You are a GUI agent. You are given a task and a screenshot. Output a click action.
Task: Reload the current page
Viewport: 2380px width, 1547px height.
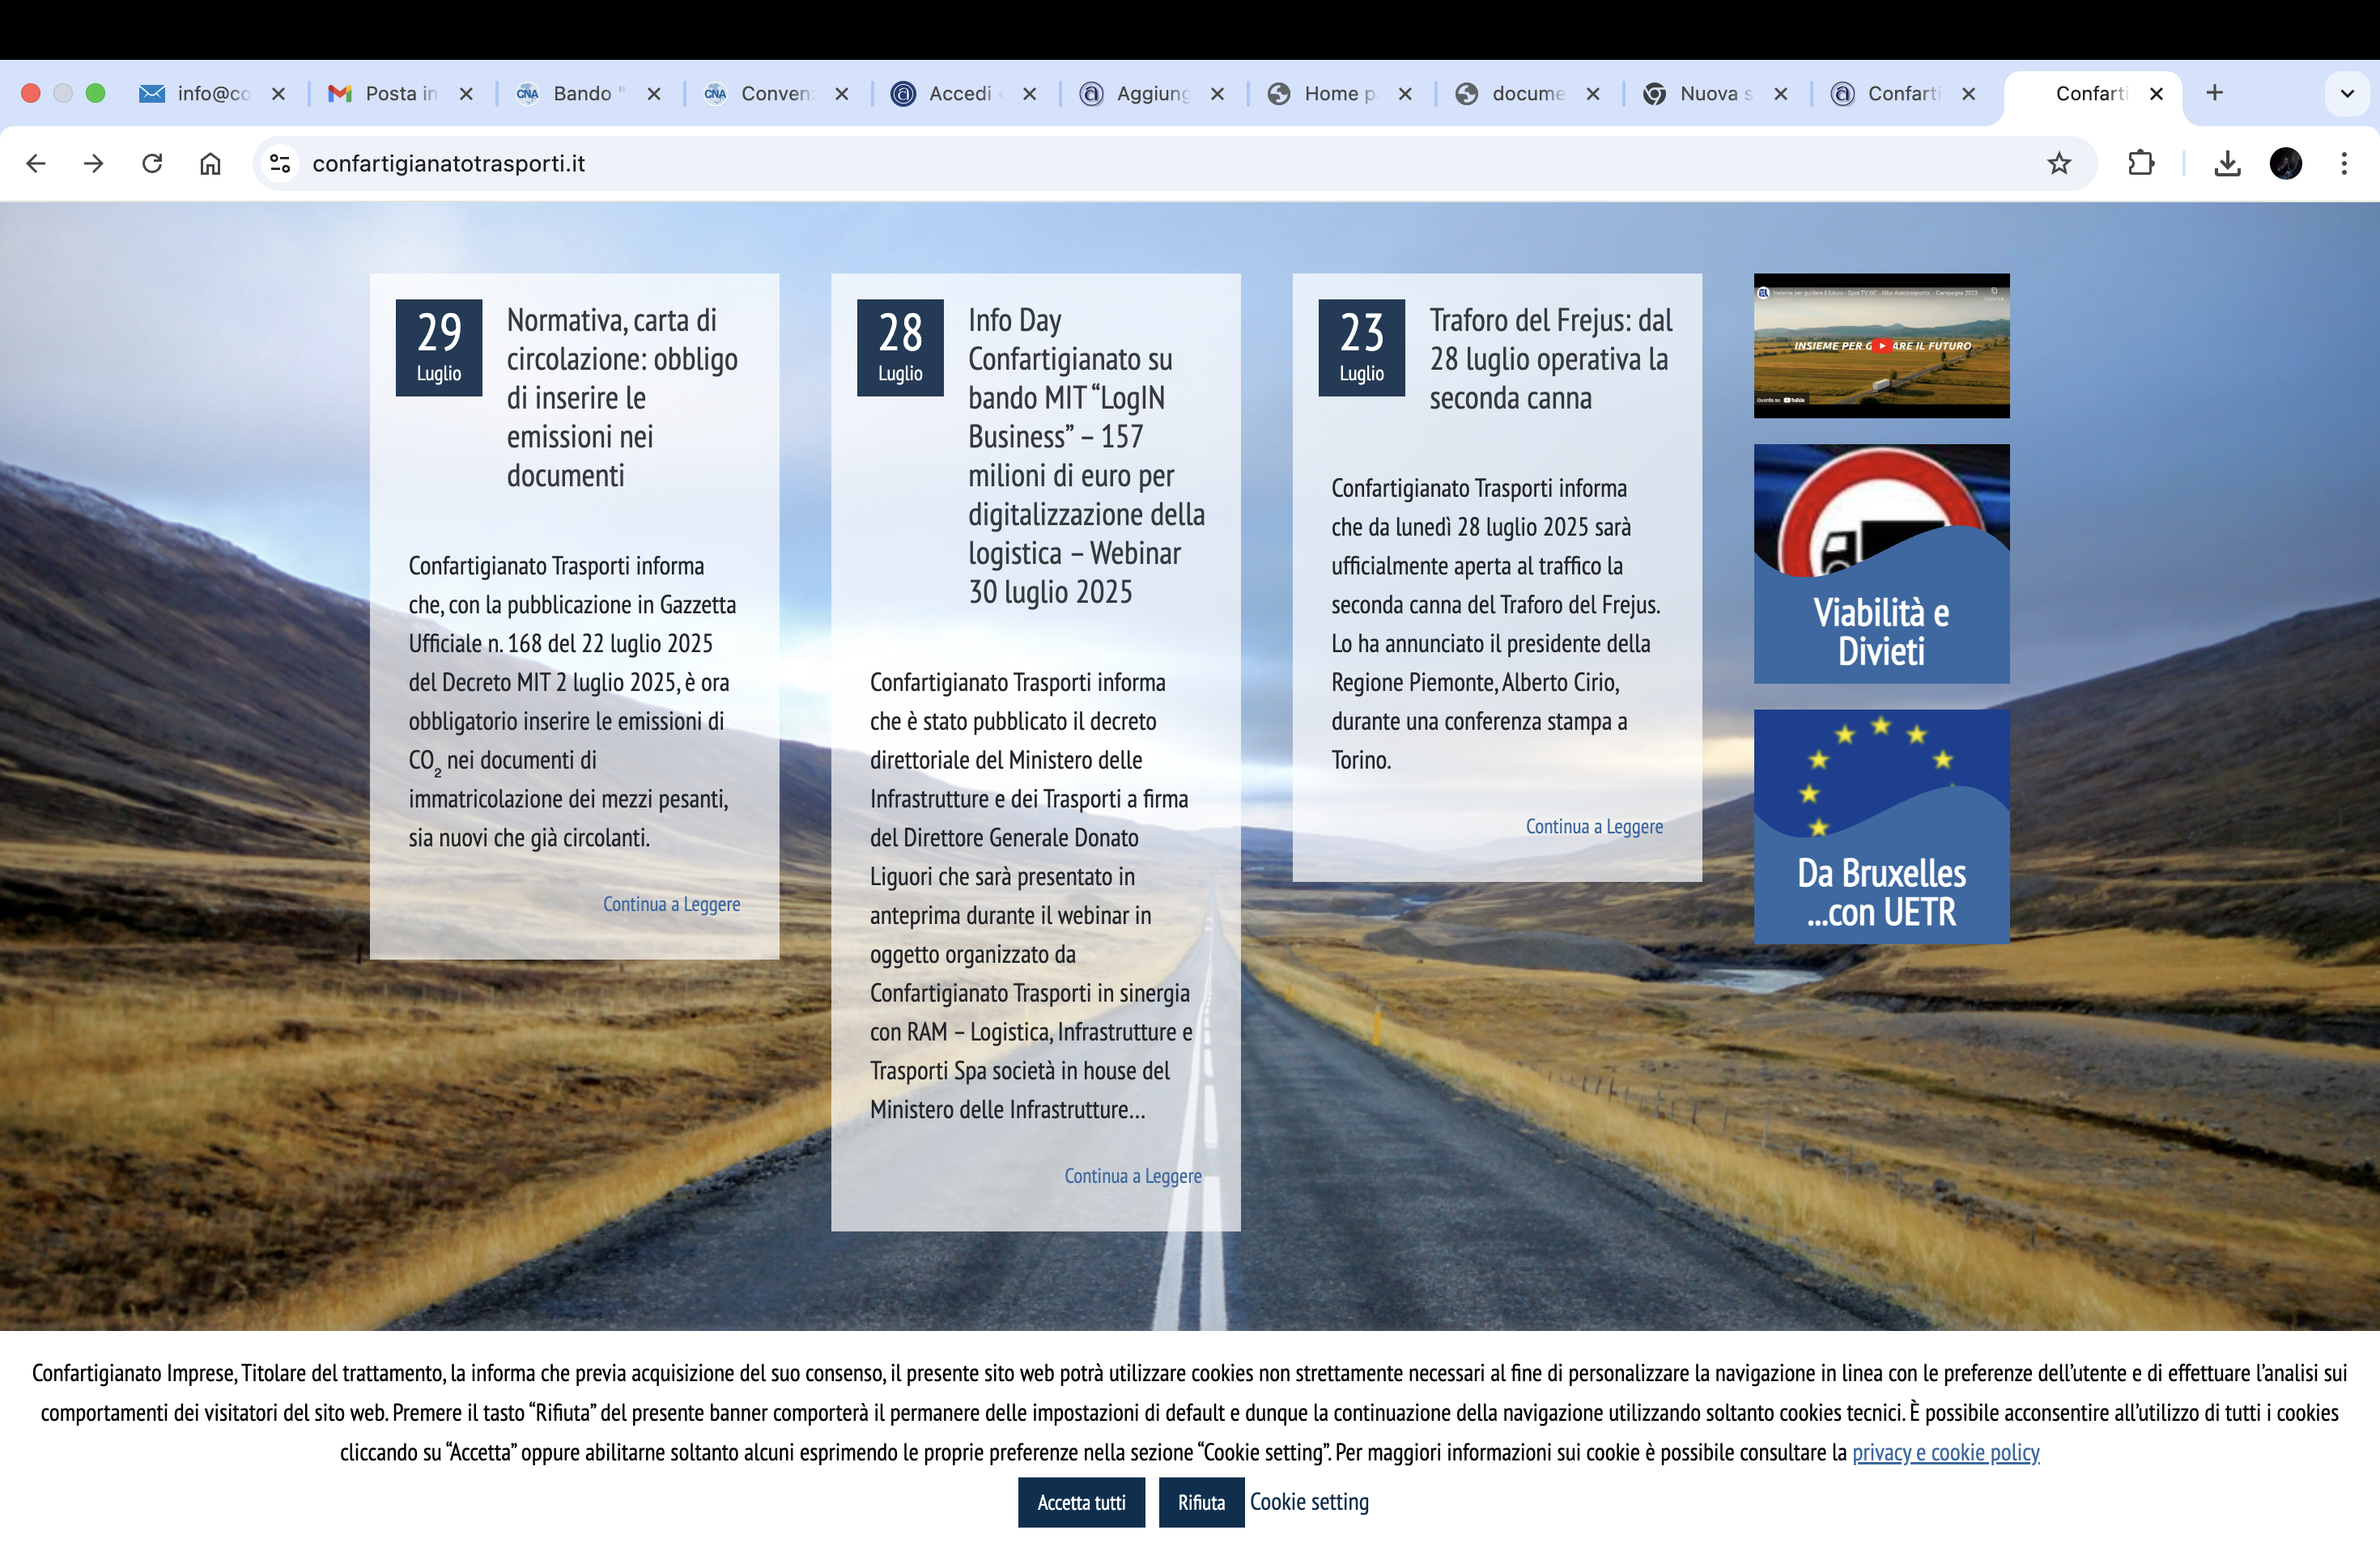click(152, 163)
